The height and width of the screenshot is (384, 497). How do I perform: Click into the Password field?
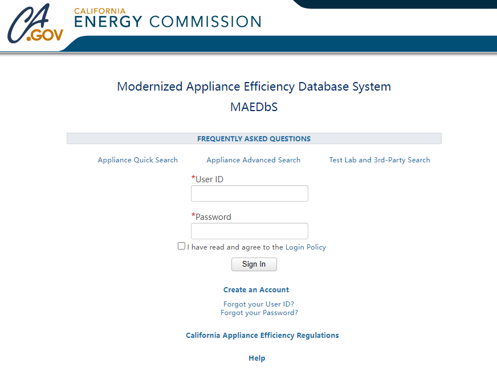pyautogui.click(x=249, y=231)
